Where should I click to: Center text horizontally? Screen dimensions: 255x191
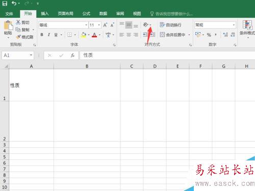pos(129,35)
